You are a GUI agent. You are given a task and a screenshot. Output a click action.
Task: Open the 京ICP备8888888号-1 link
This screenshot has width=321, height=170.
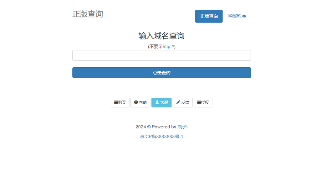coord(161,137)
